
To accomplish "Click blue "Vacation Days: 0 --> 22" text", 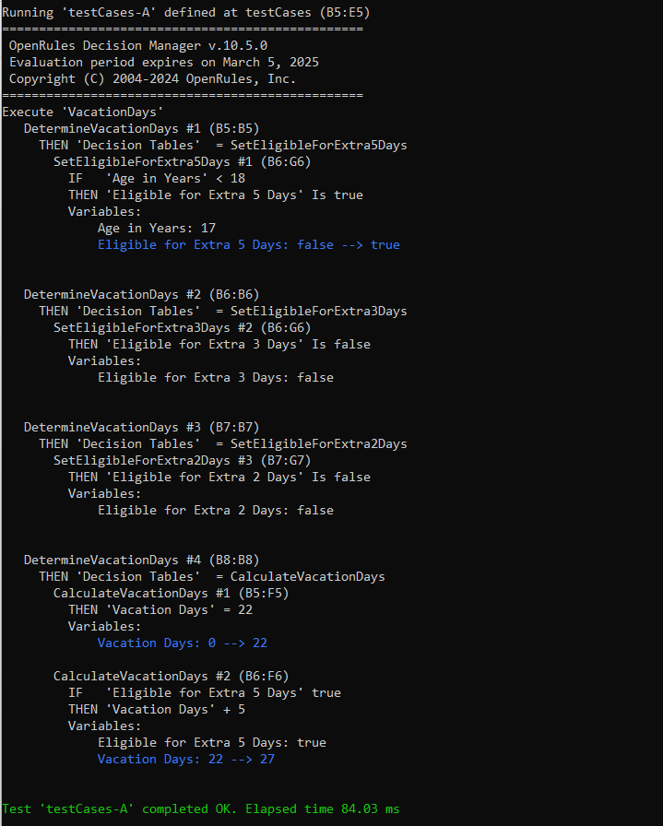I will 183,643.
